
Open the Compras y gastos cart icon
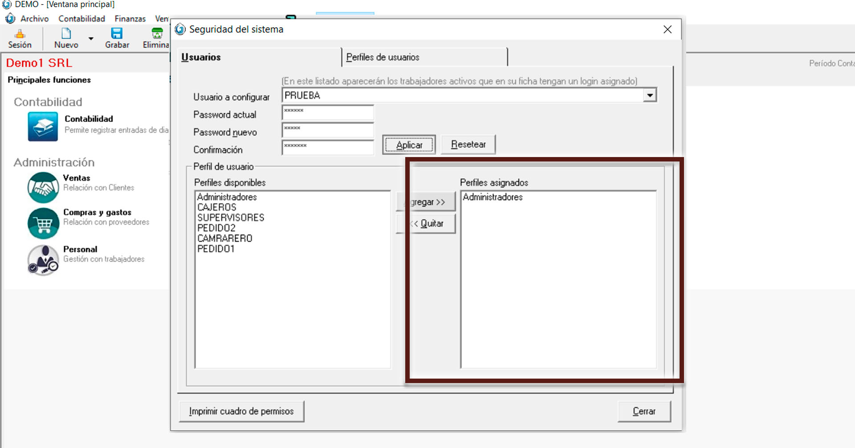43,223
